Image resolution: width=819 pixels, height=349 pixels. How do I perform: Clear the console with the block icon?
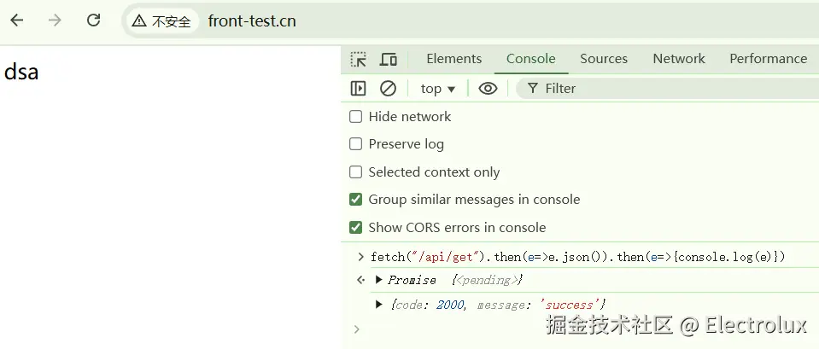click(388, 89)
